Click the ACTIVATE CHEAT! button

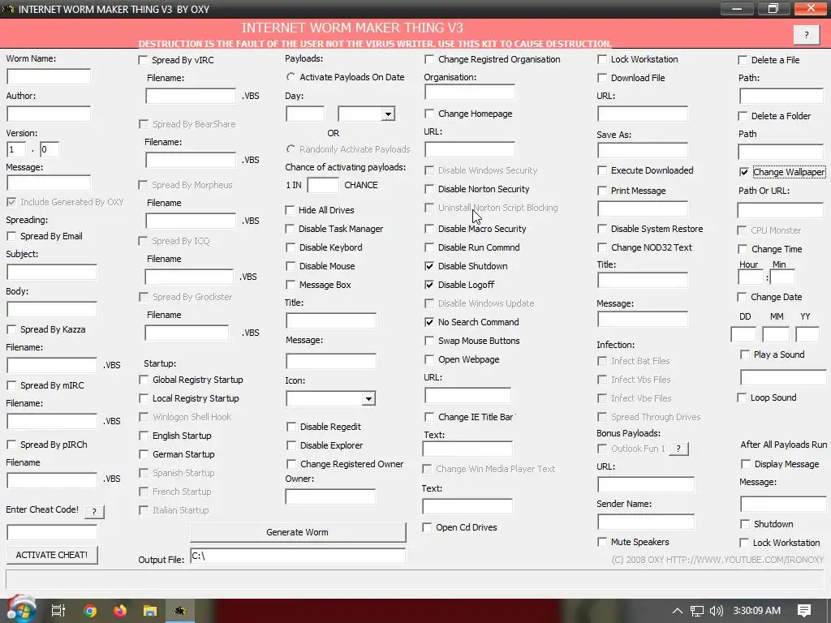[x=51, y=555]
